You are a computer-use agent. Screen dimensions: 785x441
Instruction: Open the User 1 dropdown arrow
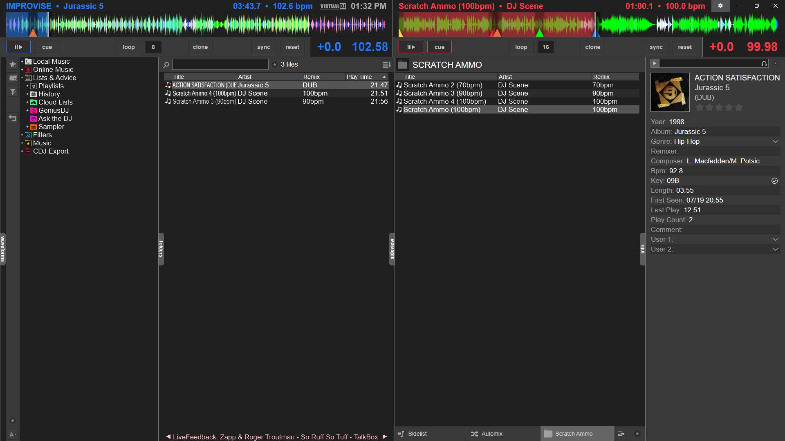click(x=775, y=239)
